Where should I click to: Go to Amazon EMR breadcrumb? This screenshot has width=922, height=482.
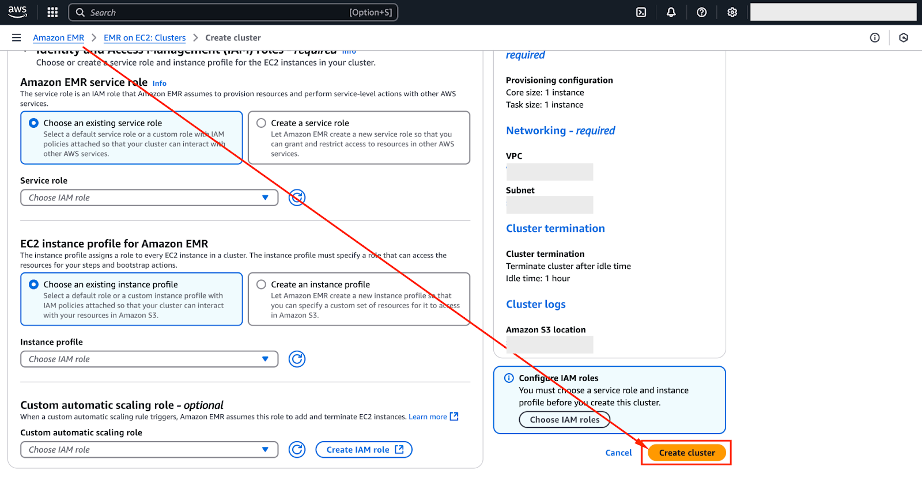tap(58, 37)
